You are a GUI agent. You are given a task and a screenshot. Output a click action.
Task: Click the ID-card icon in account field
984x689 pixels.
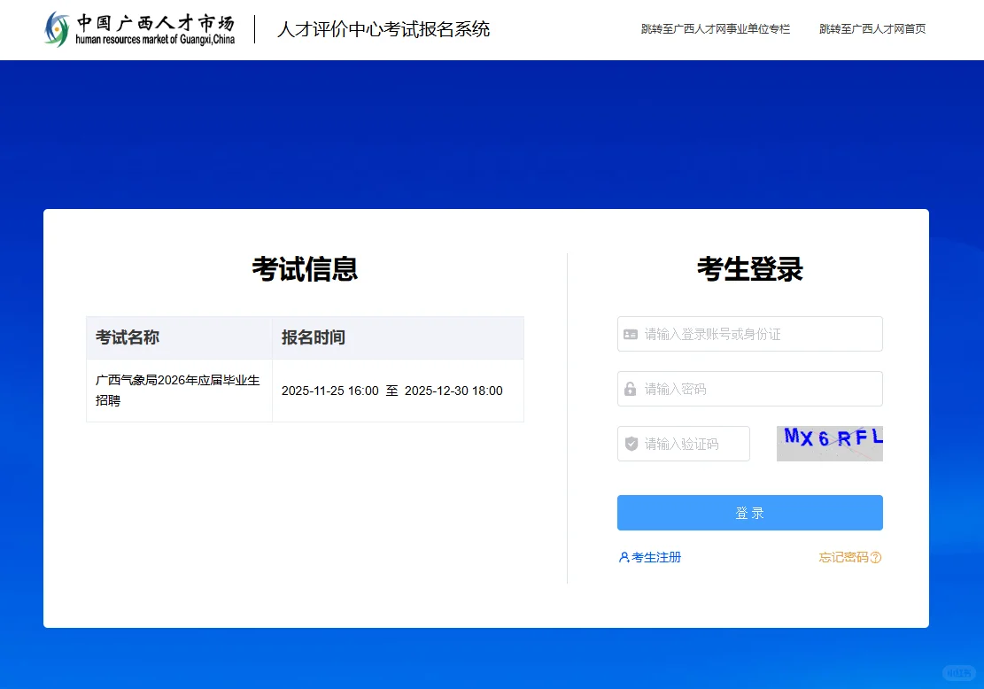(631, 334)
